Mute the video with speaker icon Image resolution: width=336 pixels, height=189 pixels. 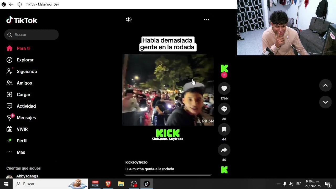click(x=129, y=19)
